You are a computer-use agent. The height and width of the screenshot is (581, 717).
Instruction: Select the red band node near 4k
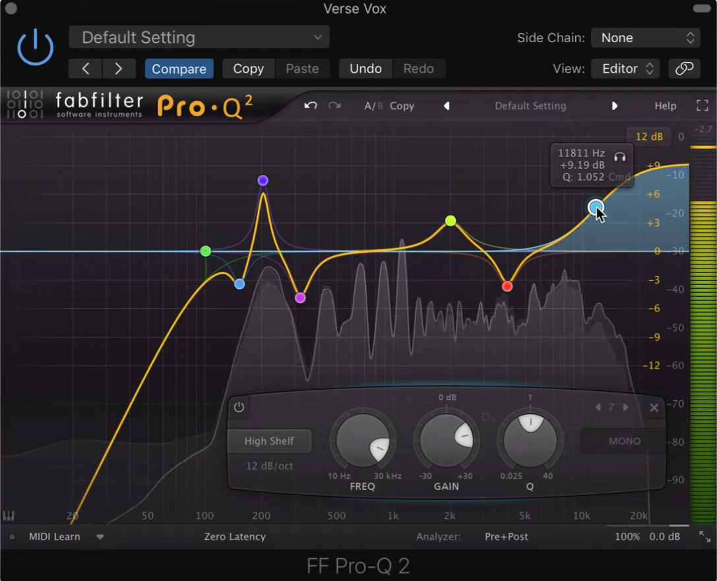[x=507, y=287]
